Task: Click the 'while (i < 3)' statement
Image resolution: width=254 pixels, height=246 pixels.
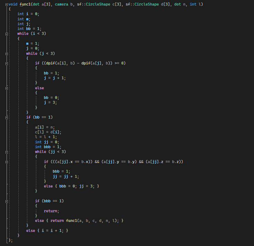Action: (32, 34)
